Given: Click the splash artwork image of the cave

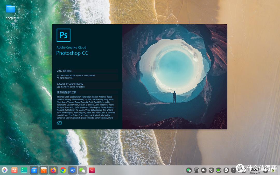Looking at the screenshot, I should coord(175,77).
